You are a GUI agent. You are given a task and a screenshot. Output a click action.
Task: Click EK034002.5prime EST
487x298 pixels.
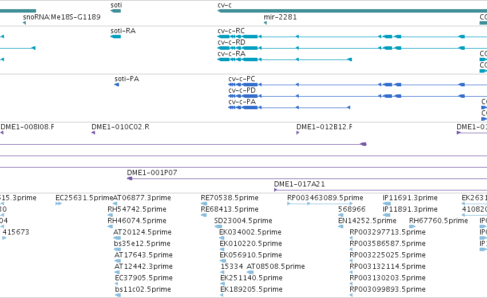click(222, 238)
